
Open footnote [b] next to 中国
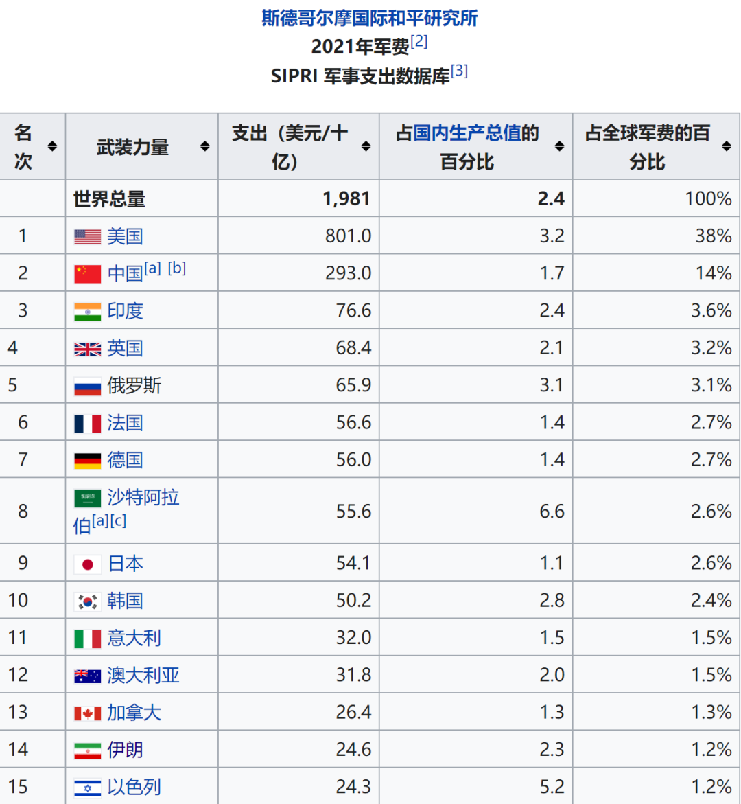coord(177,268)
